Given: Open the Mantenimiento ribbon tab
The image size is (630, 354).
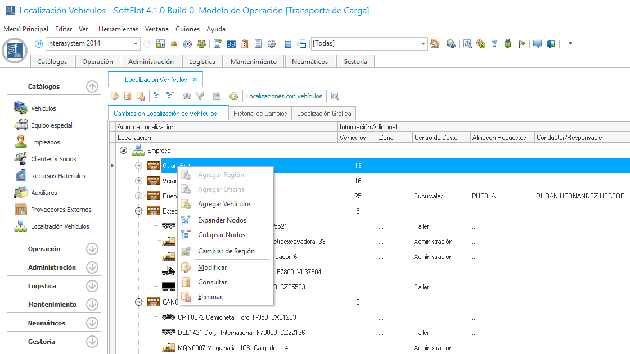Looking at the screenshot, I should 253,62.
